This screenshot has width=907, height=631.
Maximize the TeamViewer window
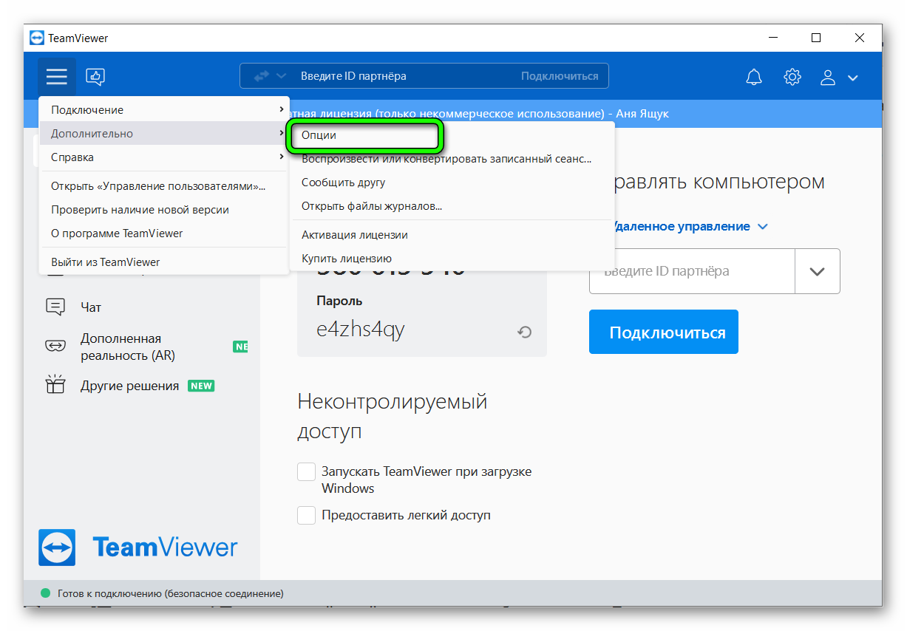click(816, 38)
